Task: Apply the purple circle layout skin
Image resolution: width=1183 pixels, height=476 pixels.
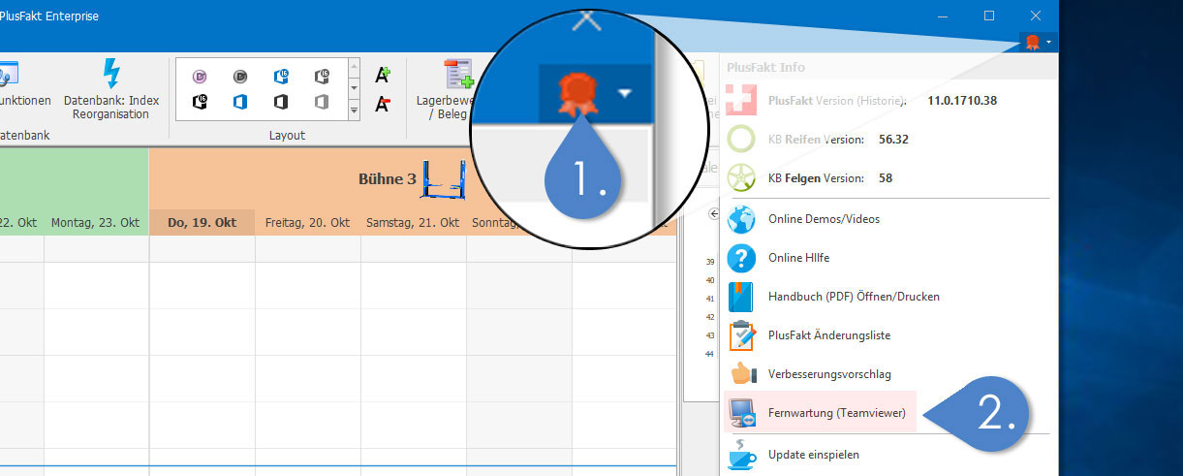Action: (x=200, y=76)
